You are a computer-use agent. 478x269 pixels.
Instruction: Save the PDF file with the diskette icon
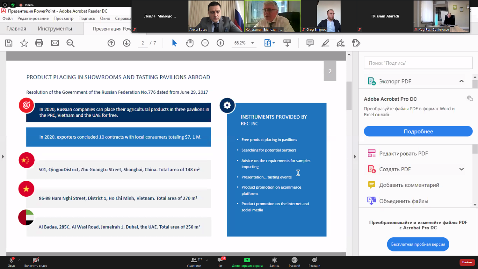[9, 43]
